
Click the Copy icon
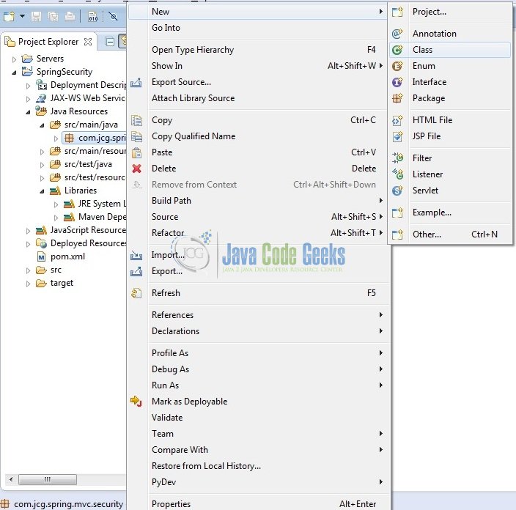(x=136, y=120)
